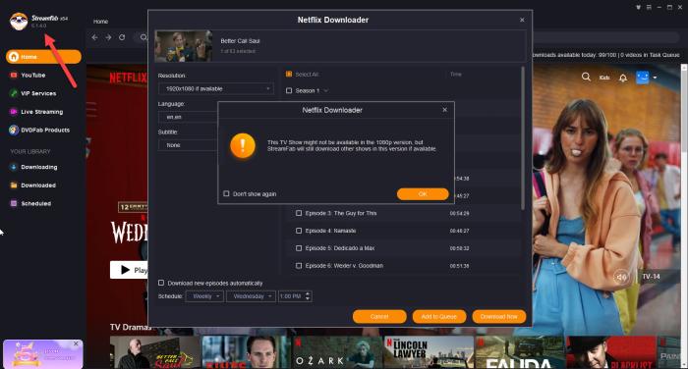
Task: Expand the Season 1 chevron
Action: pyautogui.click(x=325, y=90)
